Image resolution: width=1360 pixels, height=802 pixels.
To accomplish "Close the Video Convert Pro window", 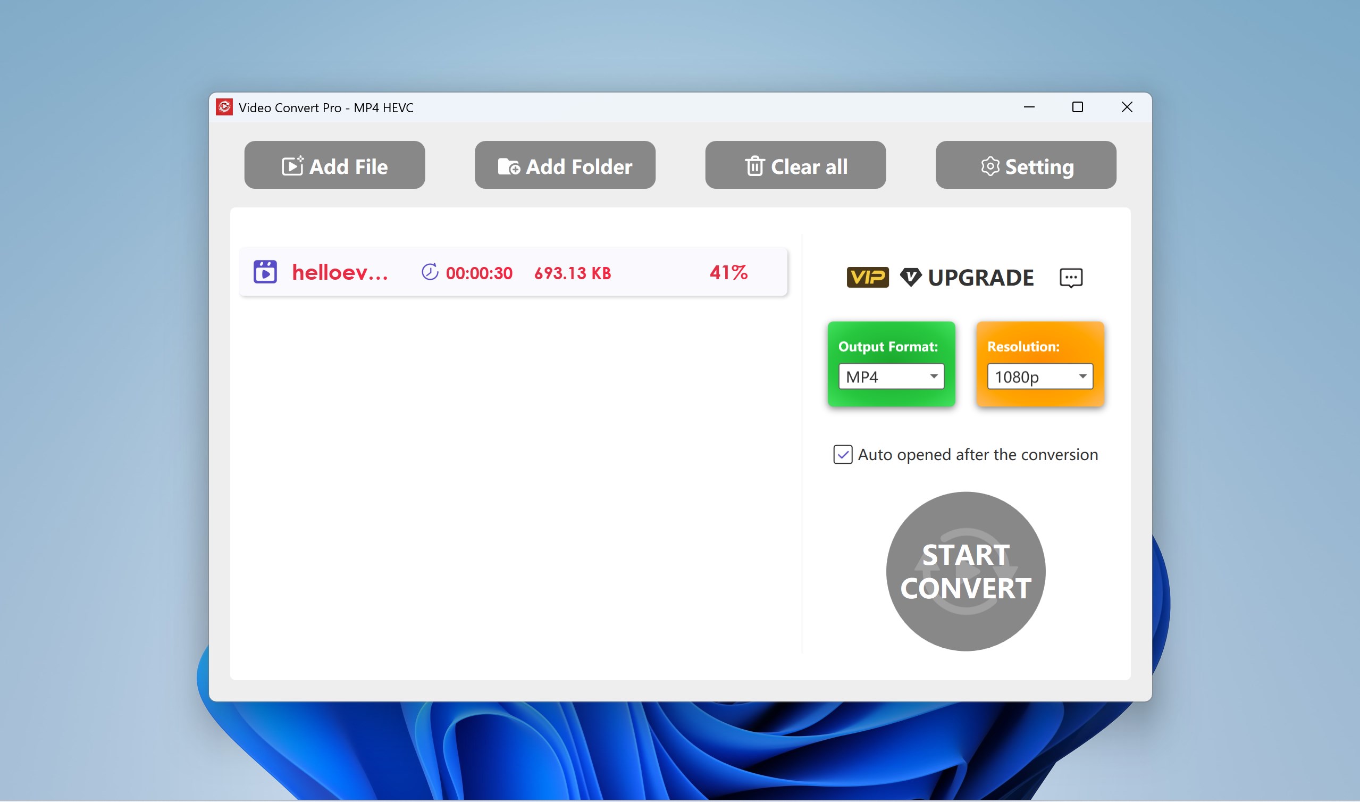I will coord(1127,107).
